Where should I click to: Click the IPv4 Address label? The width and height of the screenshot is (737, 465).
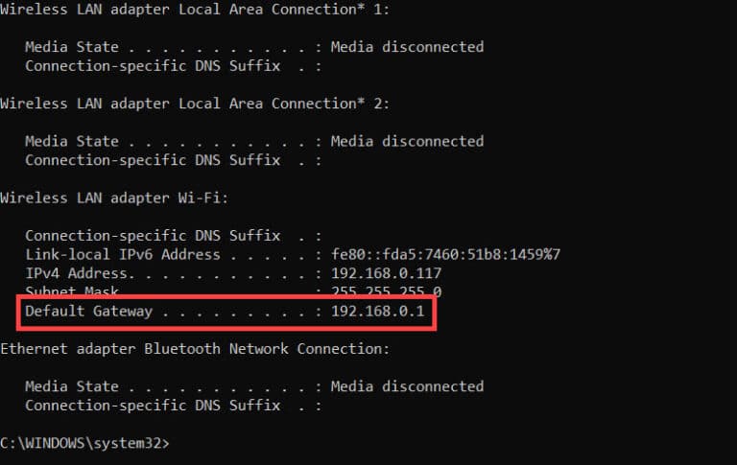coord(83,273)
